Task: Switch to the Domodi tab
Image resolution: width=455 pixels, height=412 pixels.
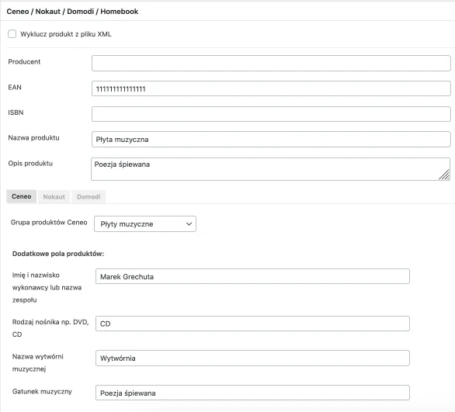Action: click(x=89, y=197)
